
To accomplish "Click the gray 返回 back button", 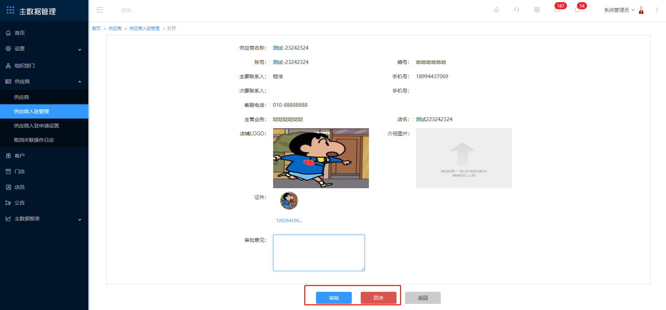I will tap(423, 298).
